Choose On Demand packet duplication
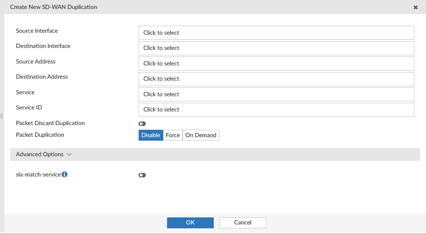 (201, 135)
